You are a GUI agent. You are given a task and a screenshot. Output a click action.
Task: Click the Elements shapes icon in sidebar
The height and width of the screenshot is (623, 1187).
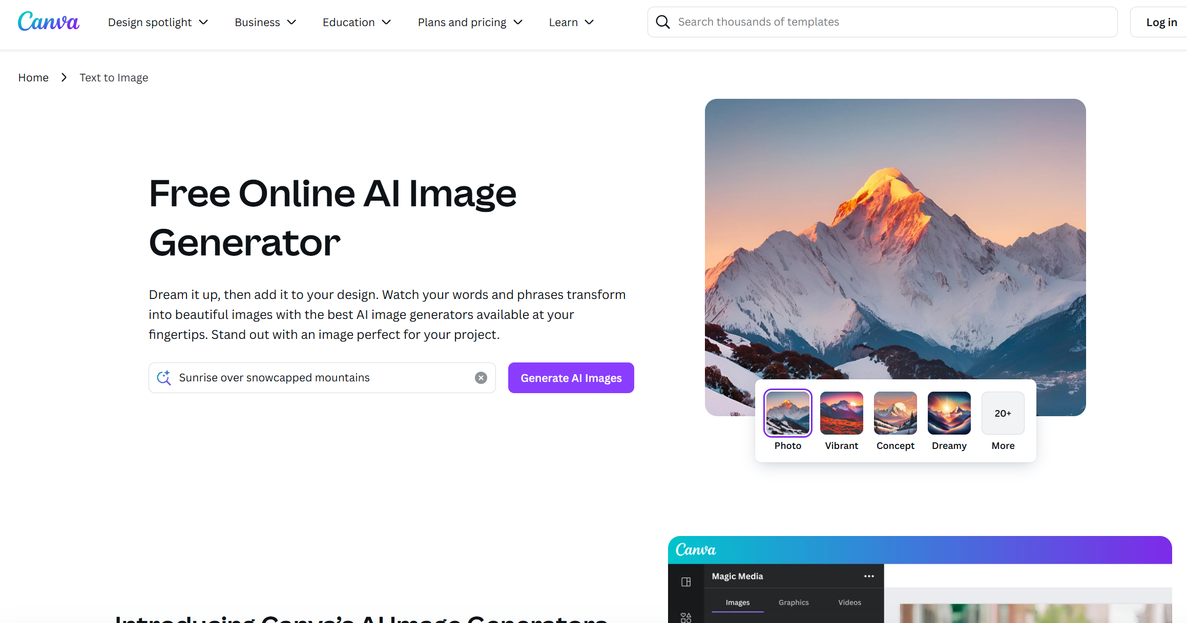pos(686,617)
